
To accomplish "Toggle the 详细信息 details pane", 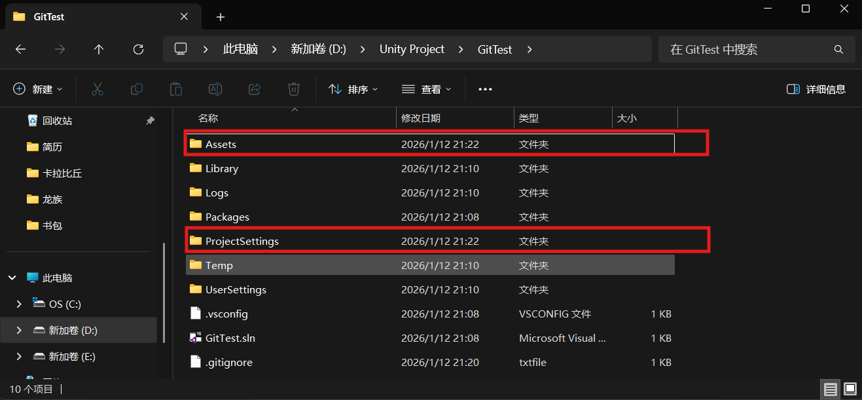I will tap(816, 89).
